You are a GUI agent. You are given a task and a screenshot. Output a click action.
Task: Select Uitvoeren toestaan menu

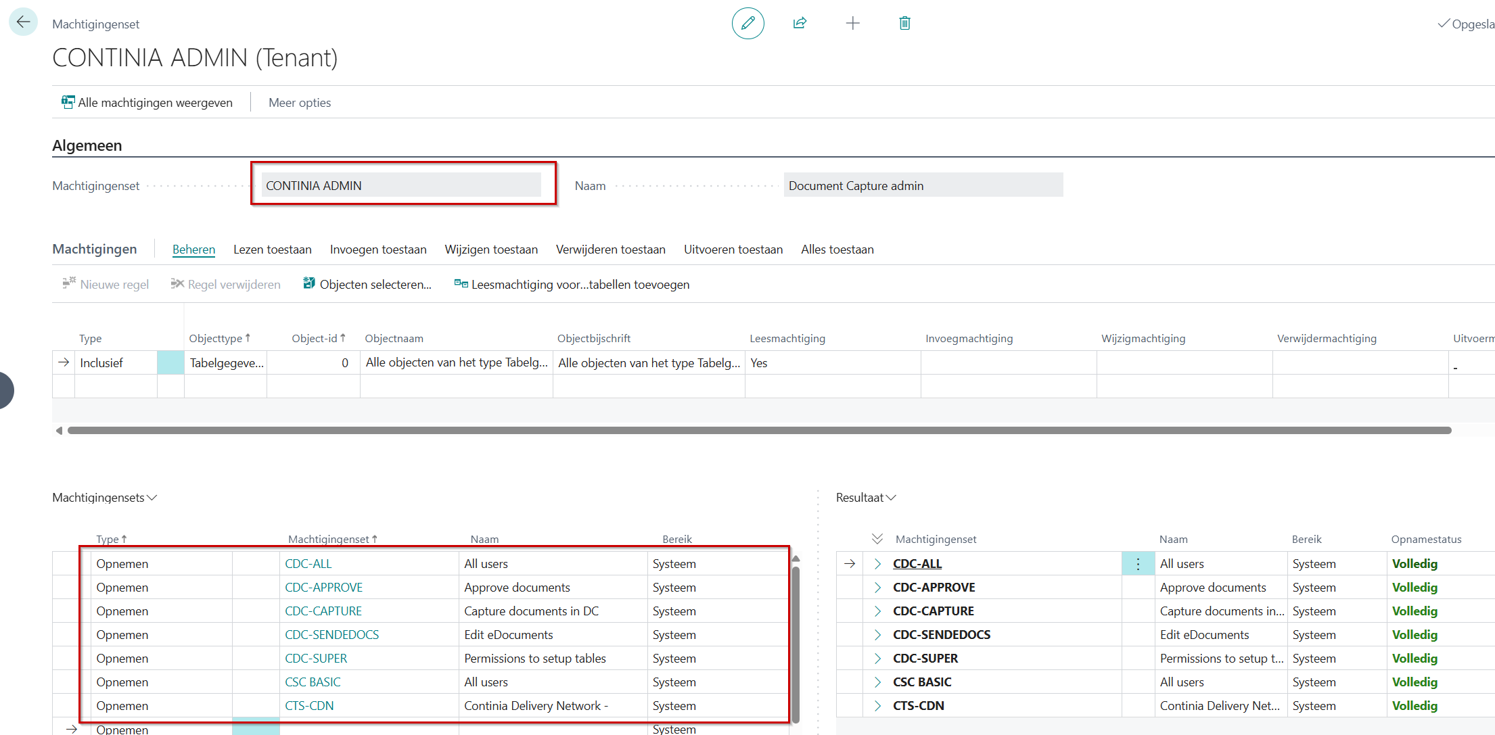point(733,249)
